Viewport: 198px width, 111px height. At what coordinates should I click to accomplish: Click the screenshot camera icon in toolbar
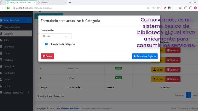pos(181,8)
